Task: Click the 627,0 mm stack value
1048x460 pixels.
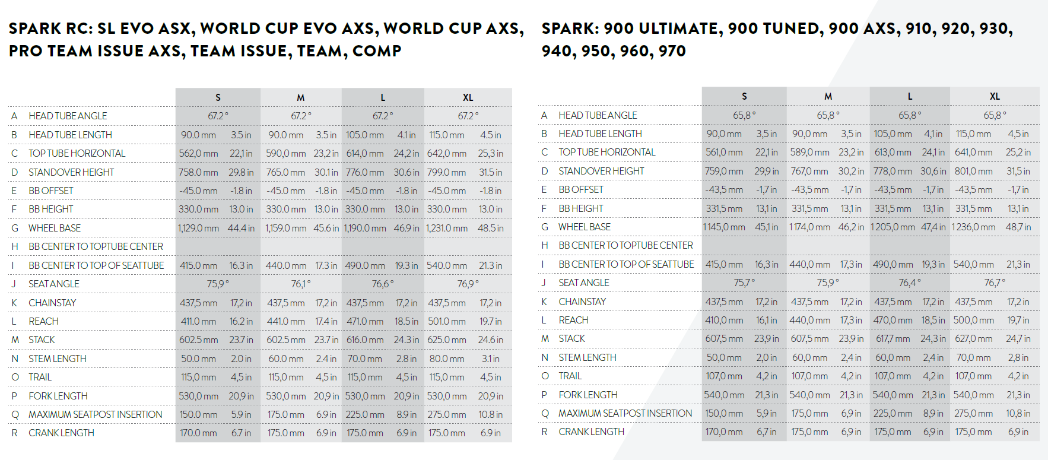Action: click(x=973, y=338)
